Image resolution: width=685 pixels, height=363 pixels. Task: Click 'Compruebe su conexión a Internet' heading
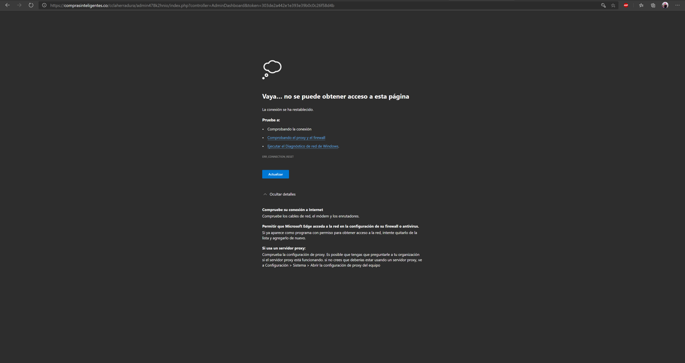coord(293,210)
